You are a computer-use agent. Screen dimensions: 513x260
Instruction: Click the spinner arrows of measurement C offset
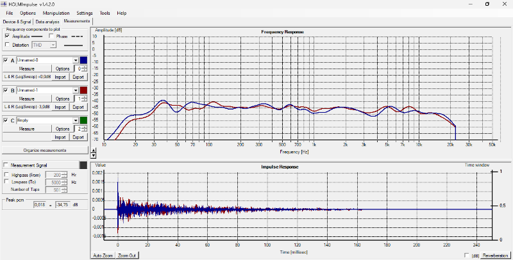[84, 129]
